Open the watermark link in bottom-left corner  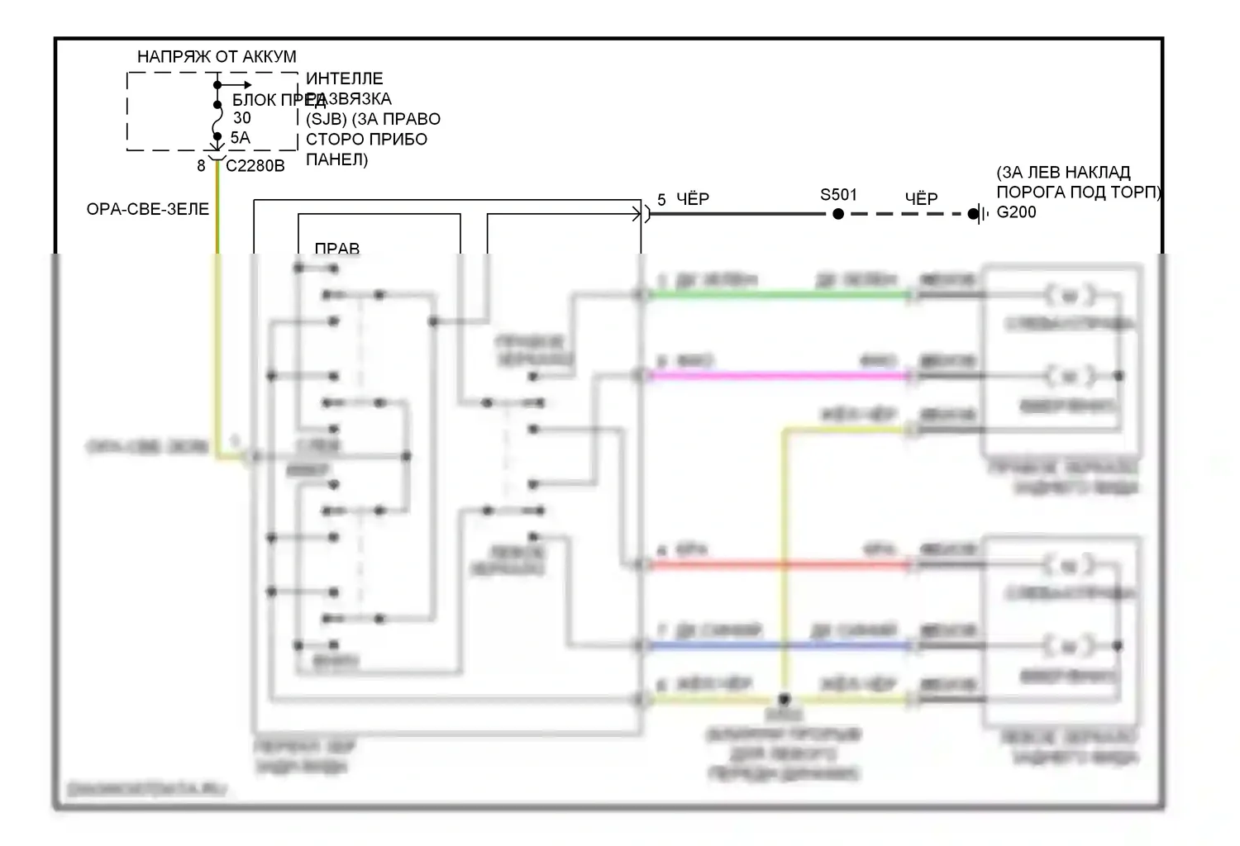pos(147,789)
